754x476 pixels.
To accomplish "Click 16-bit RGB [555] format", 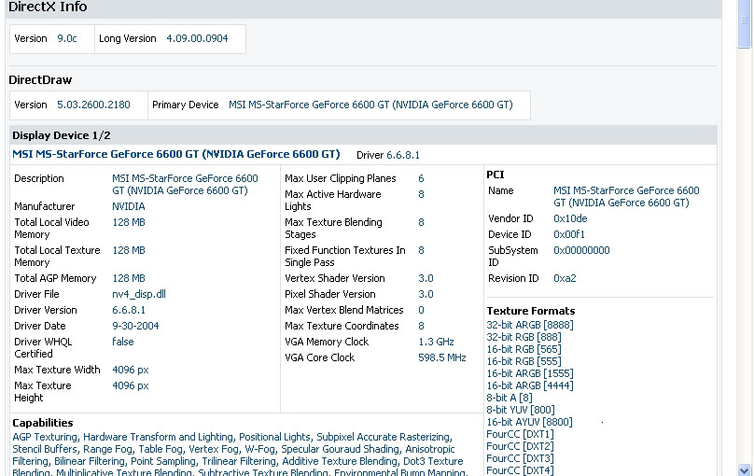I will pyautogui.click(x=524, y=361).
